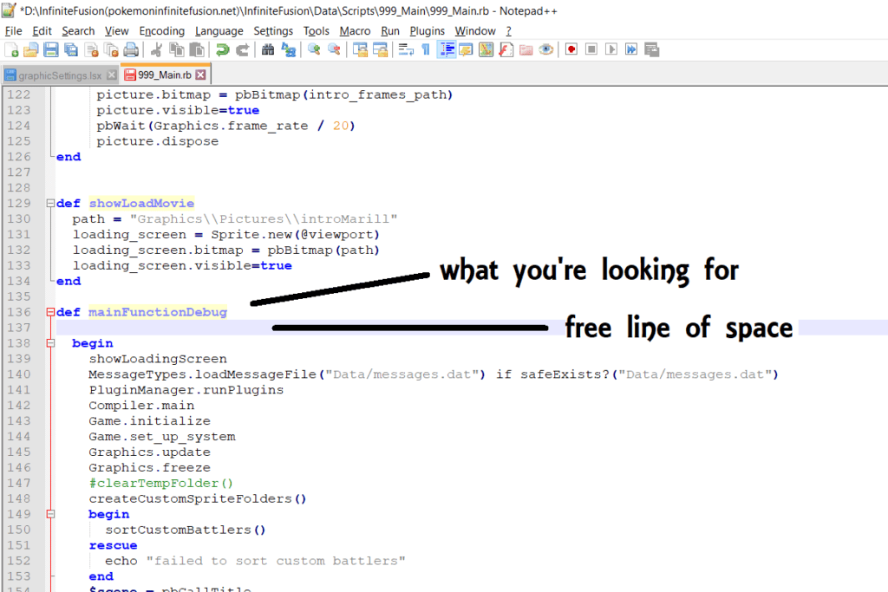Collapse the rescue block fold at line 149
888x592 pixels.
click(49, 514)
